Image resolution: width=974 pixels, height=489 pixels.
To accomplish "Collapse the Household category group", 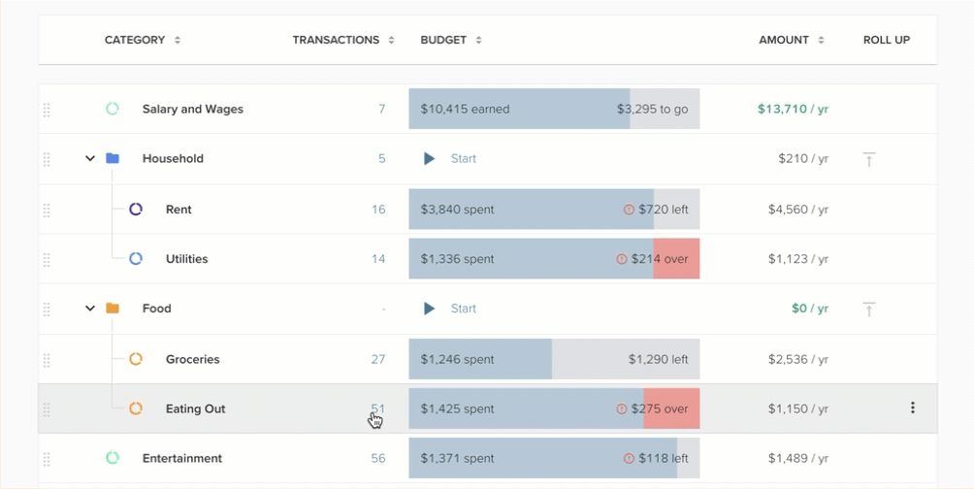I will click(90, 158).
